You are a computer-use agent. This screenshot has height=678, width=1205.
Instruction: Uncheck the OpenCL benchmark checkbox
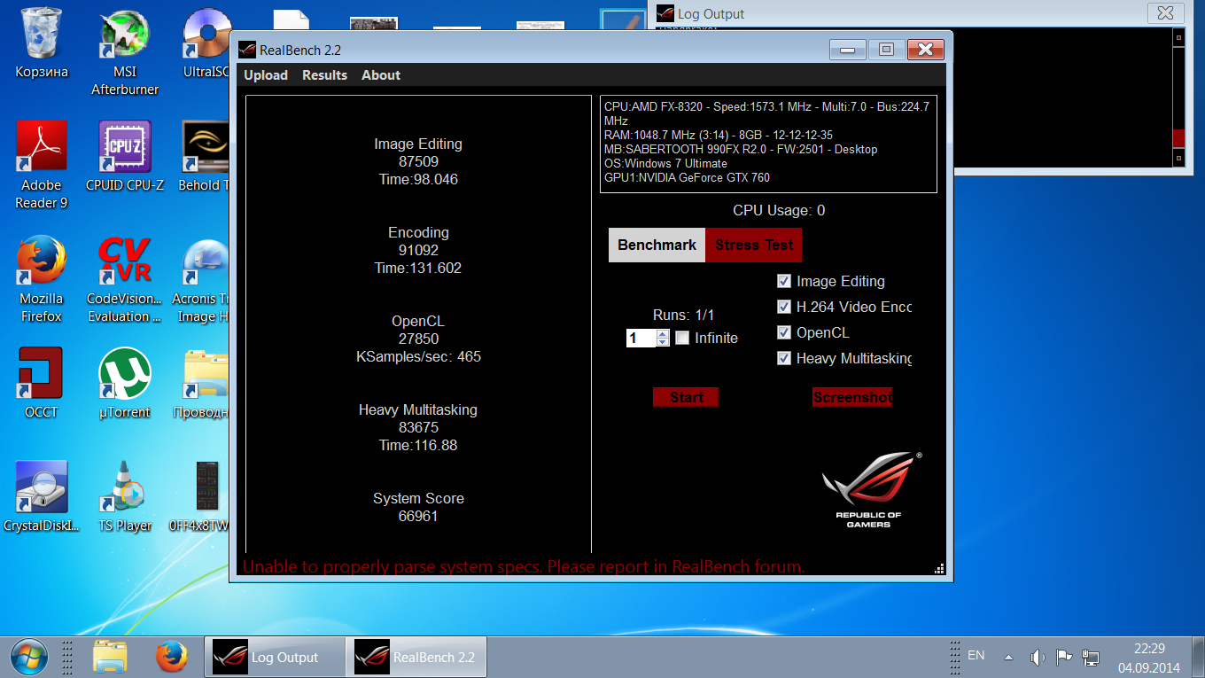pyautogui.click(x=783, y=332)
